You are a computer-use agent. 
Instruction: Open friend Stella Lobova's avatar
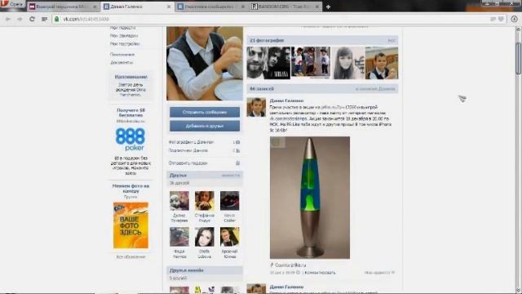pyautogui.click(x=205, y=237)
